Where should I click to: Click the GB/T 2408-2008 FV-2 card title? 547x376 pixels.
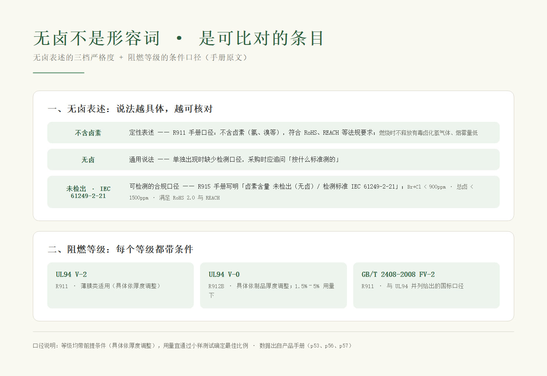point(398,274)
